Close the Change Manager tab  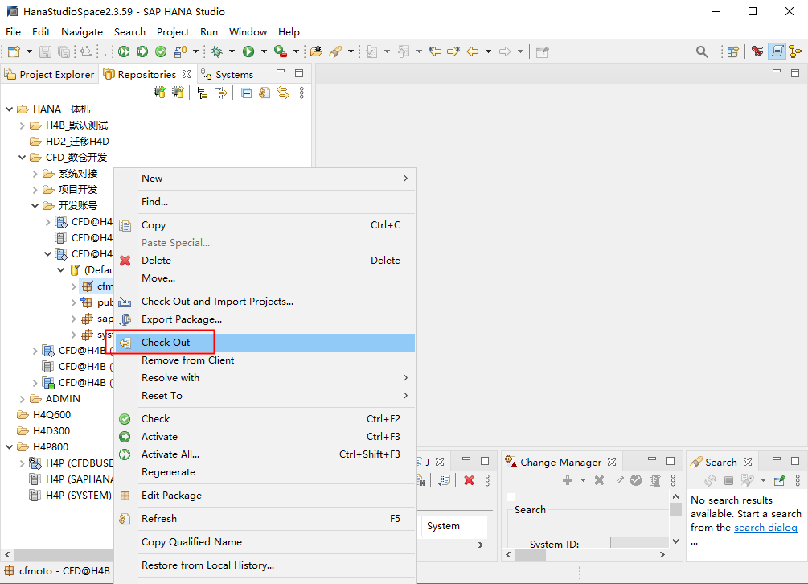click(x=612, y=462)
